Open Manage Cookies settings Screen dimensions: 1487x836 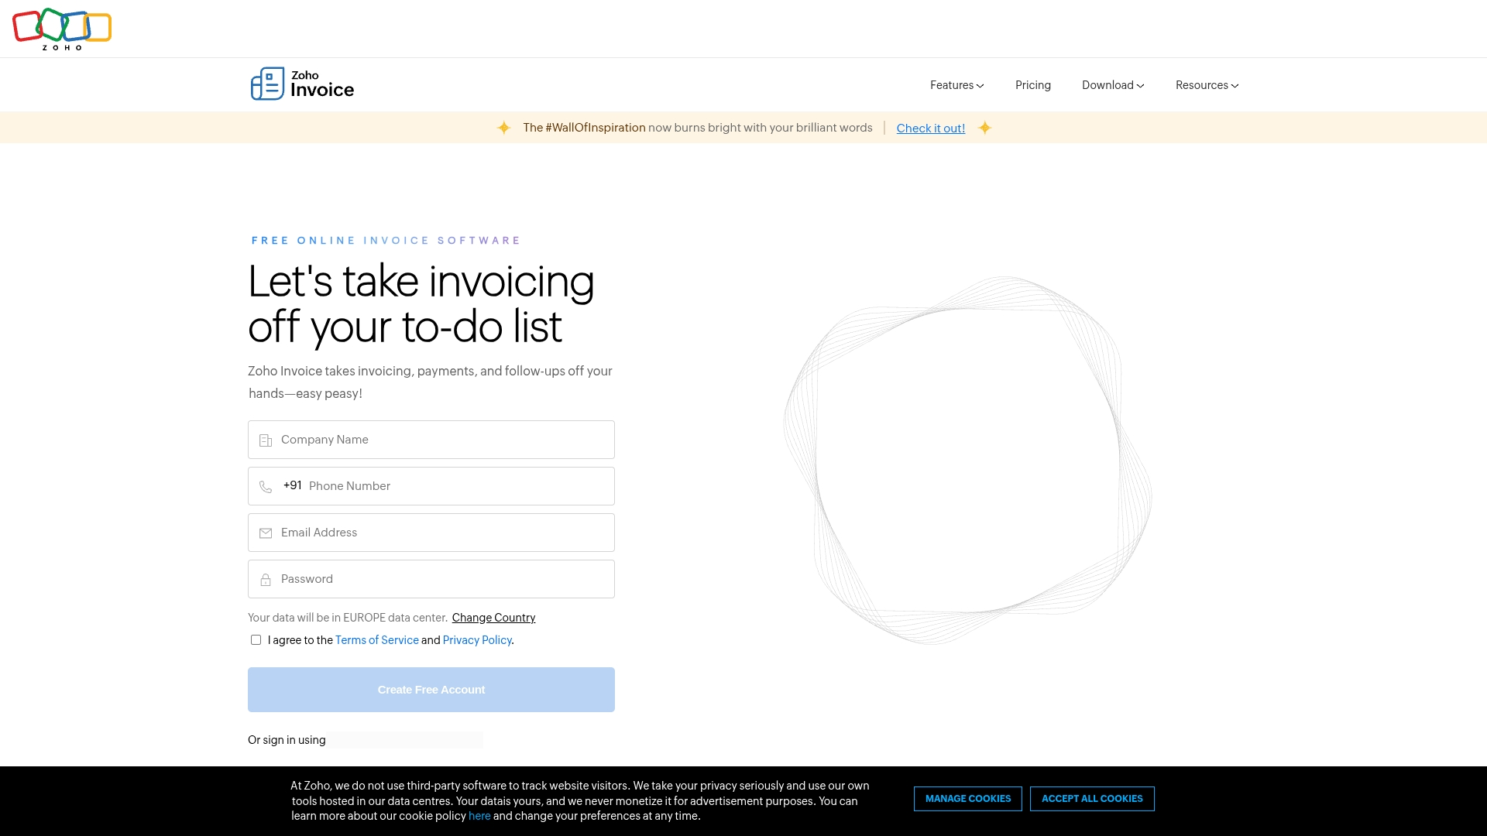pyautogui.click(x=968, y=799)
